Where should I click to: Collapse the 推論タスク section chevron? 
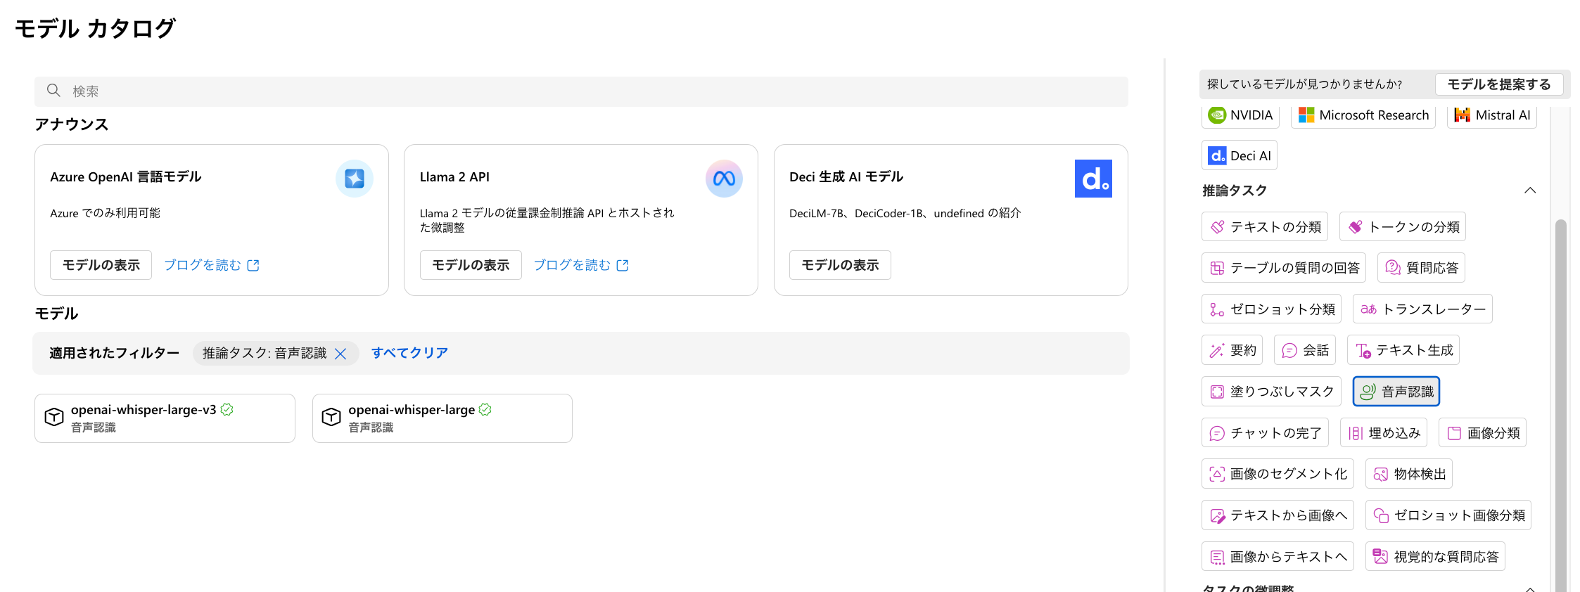tap(1530, 191)
